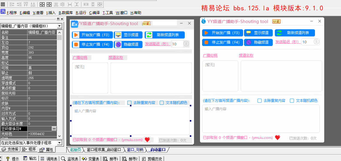This screenshot has width=341, height=161.
Task: Open the R.运行 menu
Action: pos(81,13)
